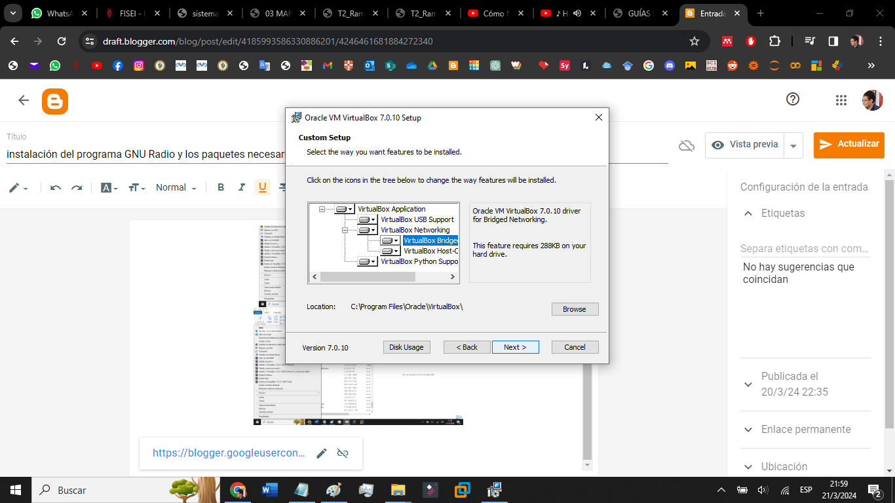Switch to the 03 MAR browser tab
Viewport: 895px width, 503px height.
pyautogui.click(x=278, y=13)
